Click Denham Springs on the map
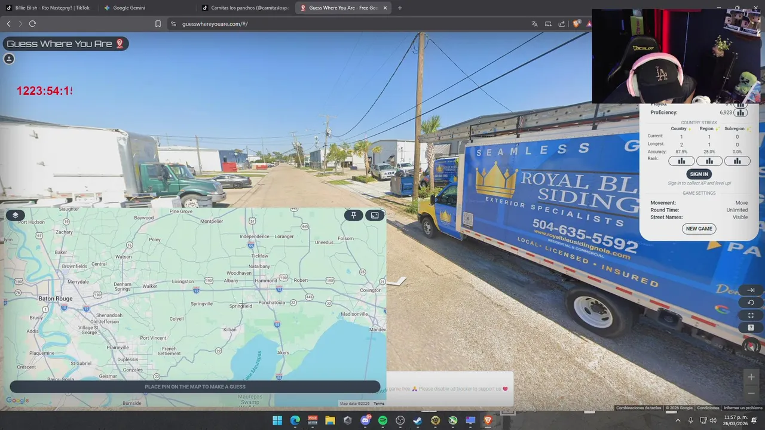765x430 pixels. coord(123,286)
